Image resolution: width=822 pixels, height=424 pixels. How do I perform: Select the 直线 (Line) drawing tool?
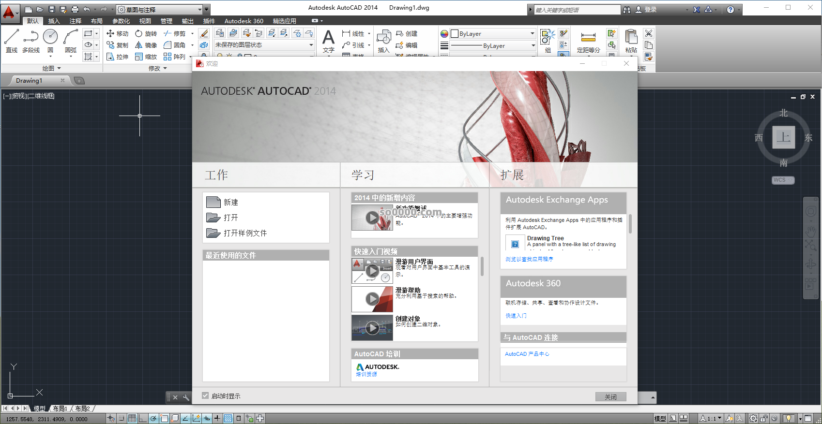pyautogui.click(x=12, y=40)
